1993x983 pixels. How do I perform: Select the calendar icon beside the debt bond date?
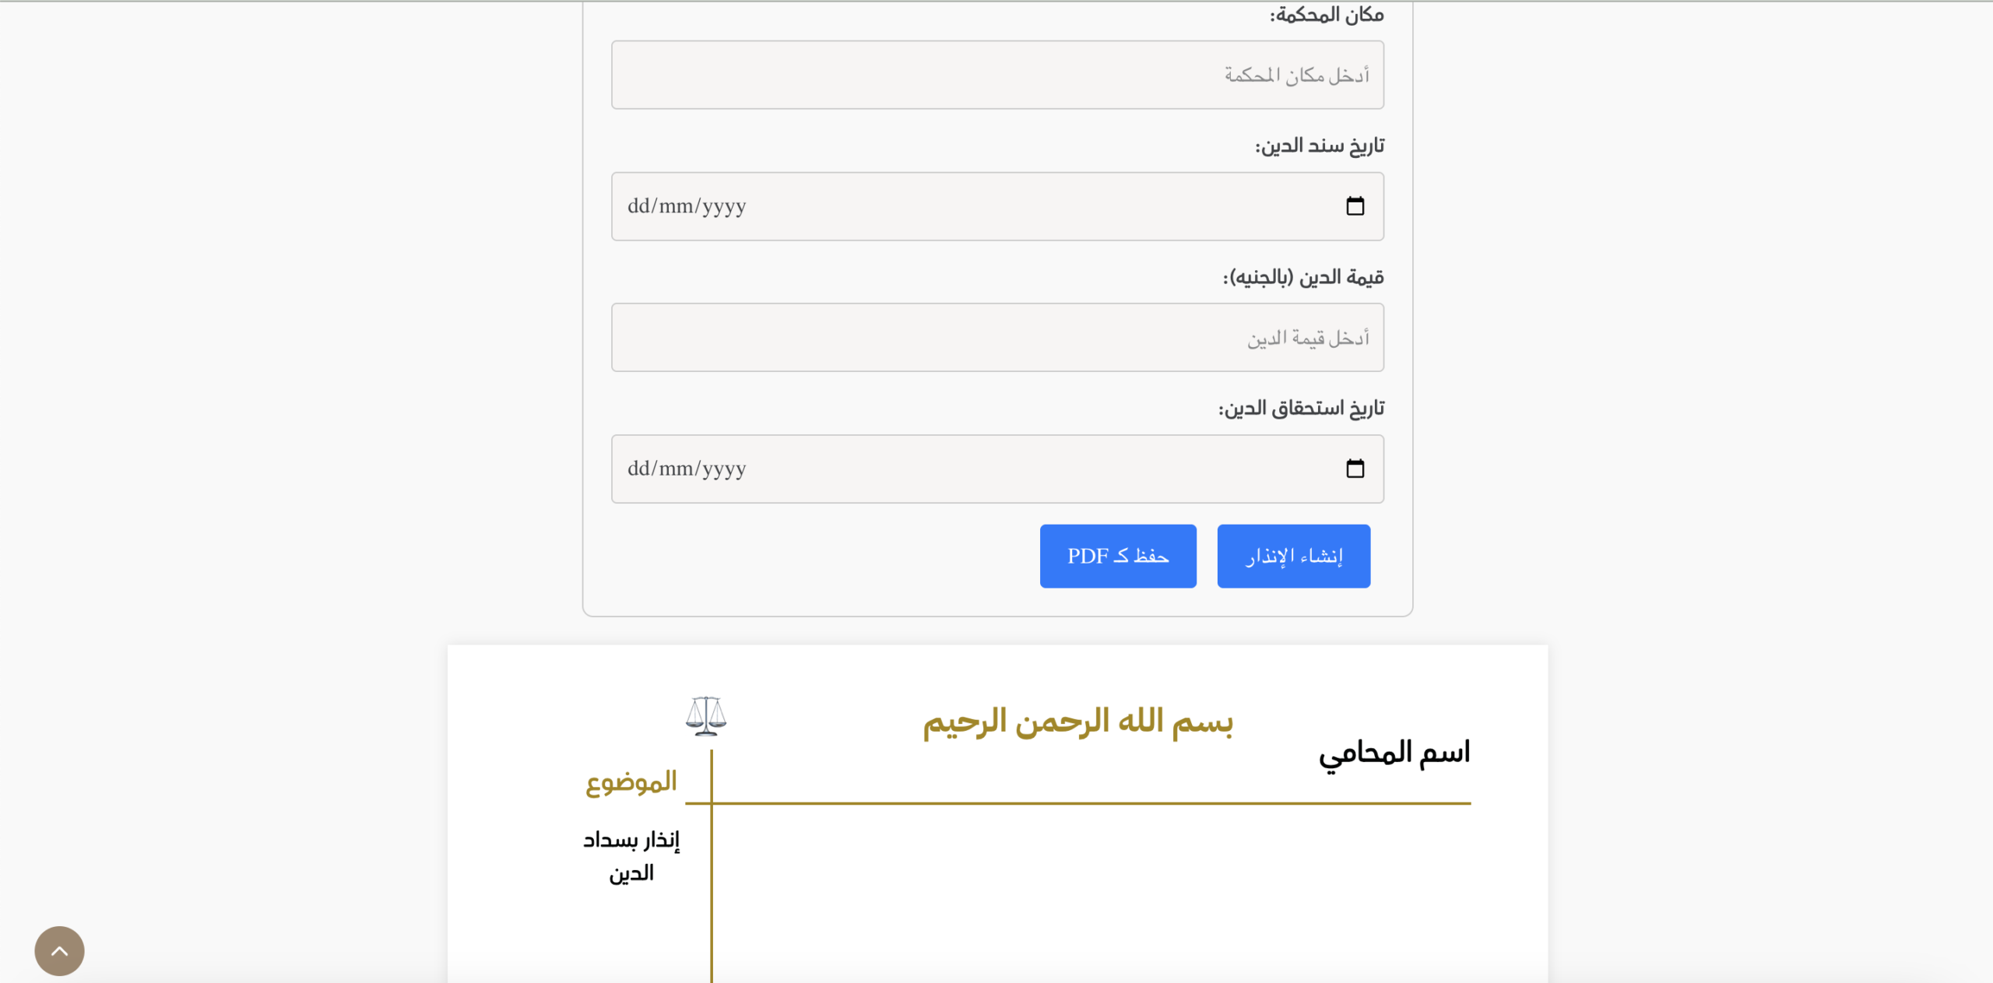pyautogui.click(x=1357, y=205)
